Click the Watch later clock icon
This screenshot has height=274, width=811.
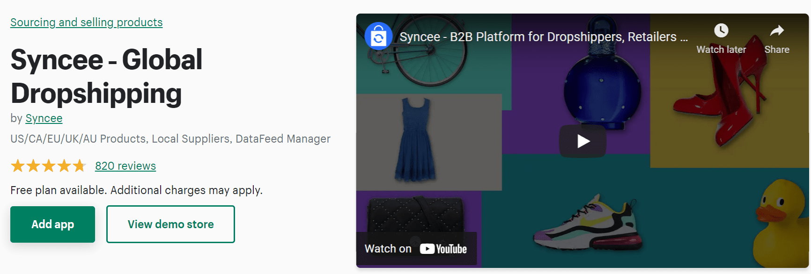tap(721, 30)
